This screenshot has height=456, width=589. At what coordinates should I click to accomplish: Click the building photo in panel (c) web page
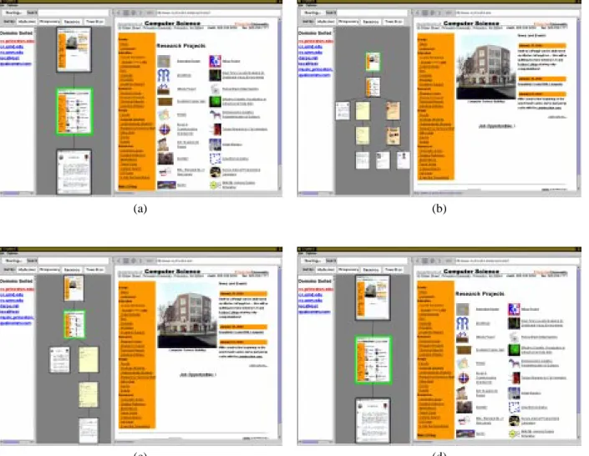[187, 316]
